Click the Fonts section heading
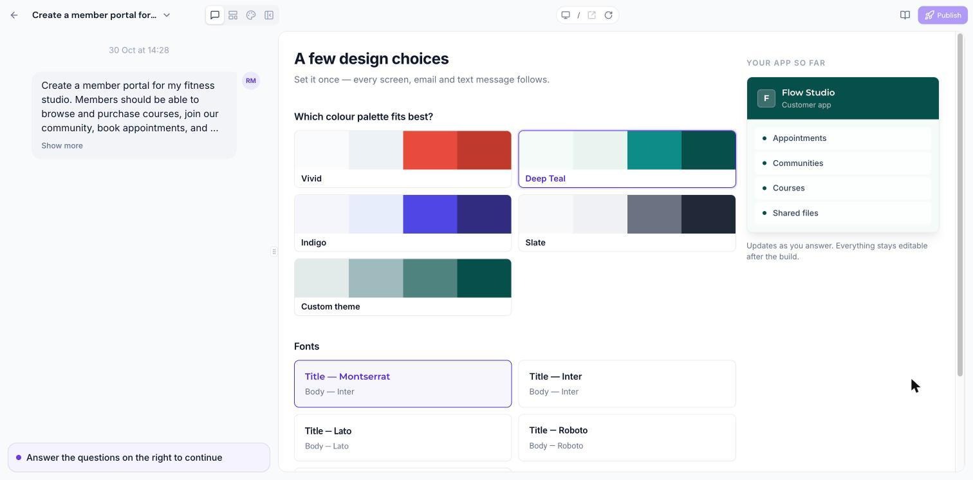 pos(306,346)
